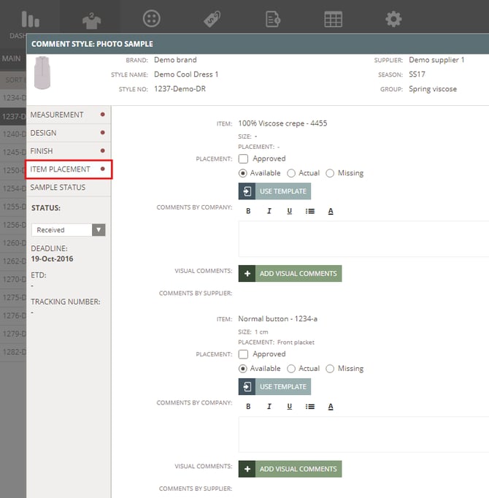Screen dimensions: 489x498
Task: Open the table grid icon in top bar
Action: [x=334, y=19]
